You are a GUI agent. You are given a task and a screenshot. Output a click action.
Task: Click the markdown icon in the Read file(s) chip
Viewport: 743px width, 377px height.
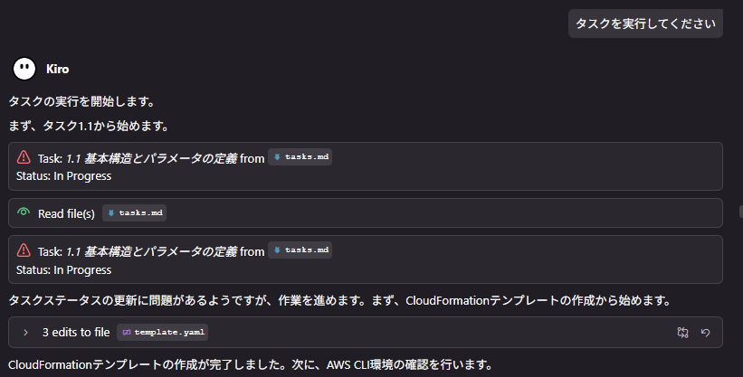(x=110, y=213)
